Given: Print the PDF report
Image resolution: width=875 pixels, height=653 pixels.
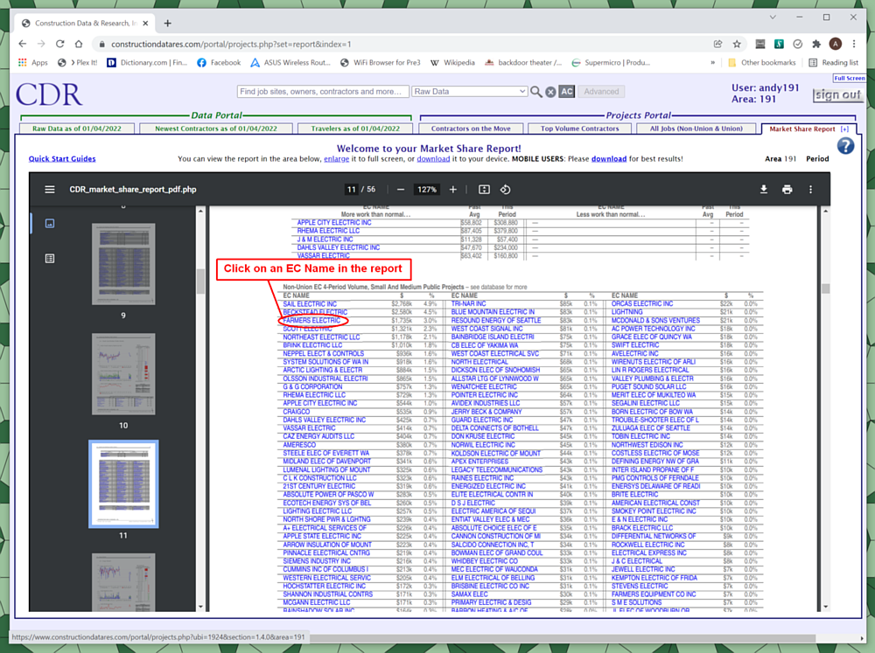Looking at the screenshot, I should tap(787, 190).
